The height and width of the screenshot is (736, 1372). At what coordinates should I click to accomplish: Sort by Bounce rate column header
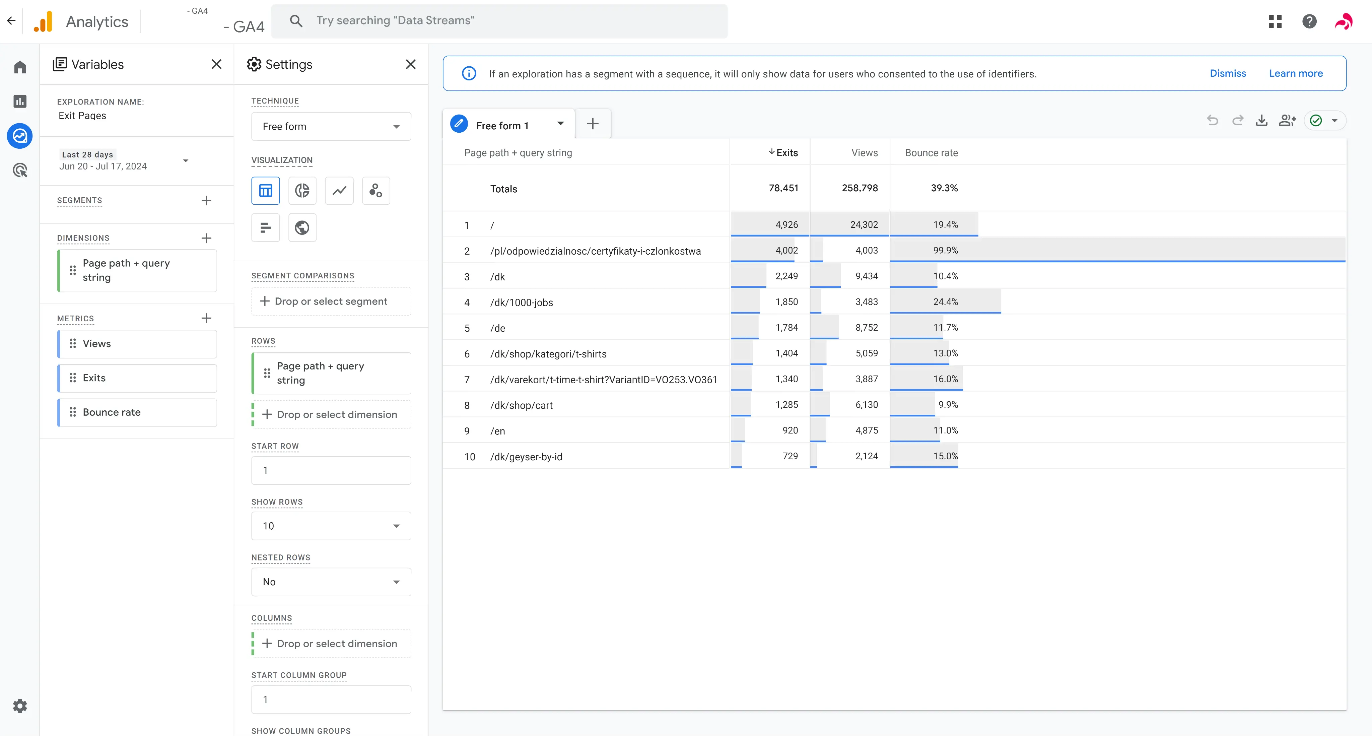click(x=932, y=153)
